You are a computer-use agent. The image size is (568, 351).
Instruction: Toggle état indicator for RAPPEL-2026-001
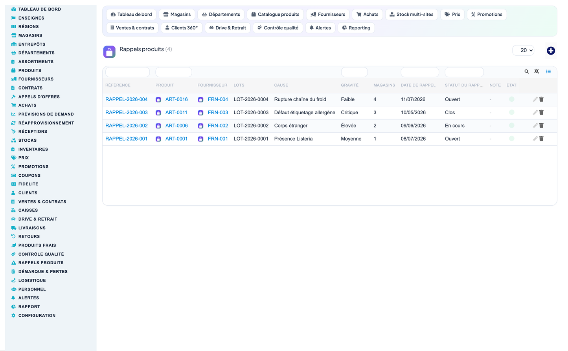(511, 139)
